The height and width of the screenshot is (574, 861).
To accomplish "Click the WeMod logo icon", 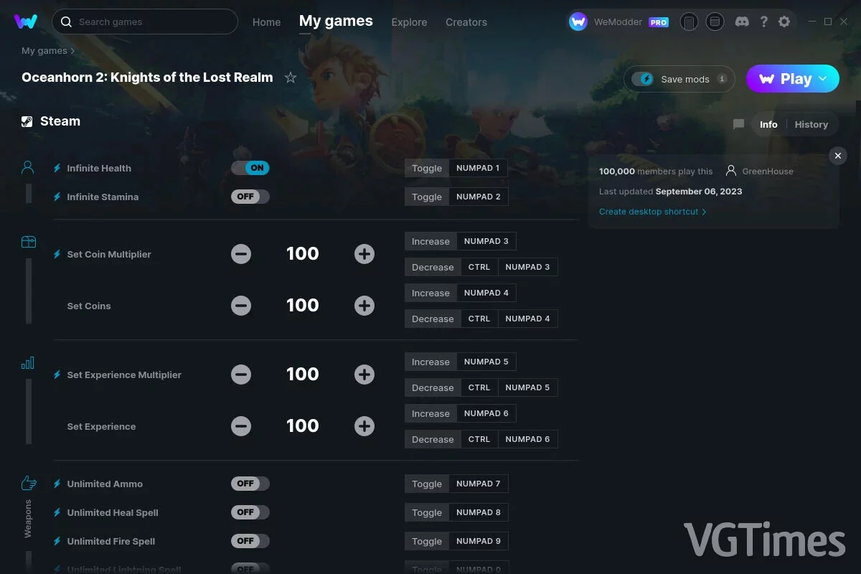I will (26, 22).
